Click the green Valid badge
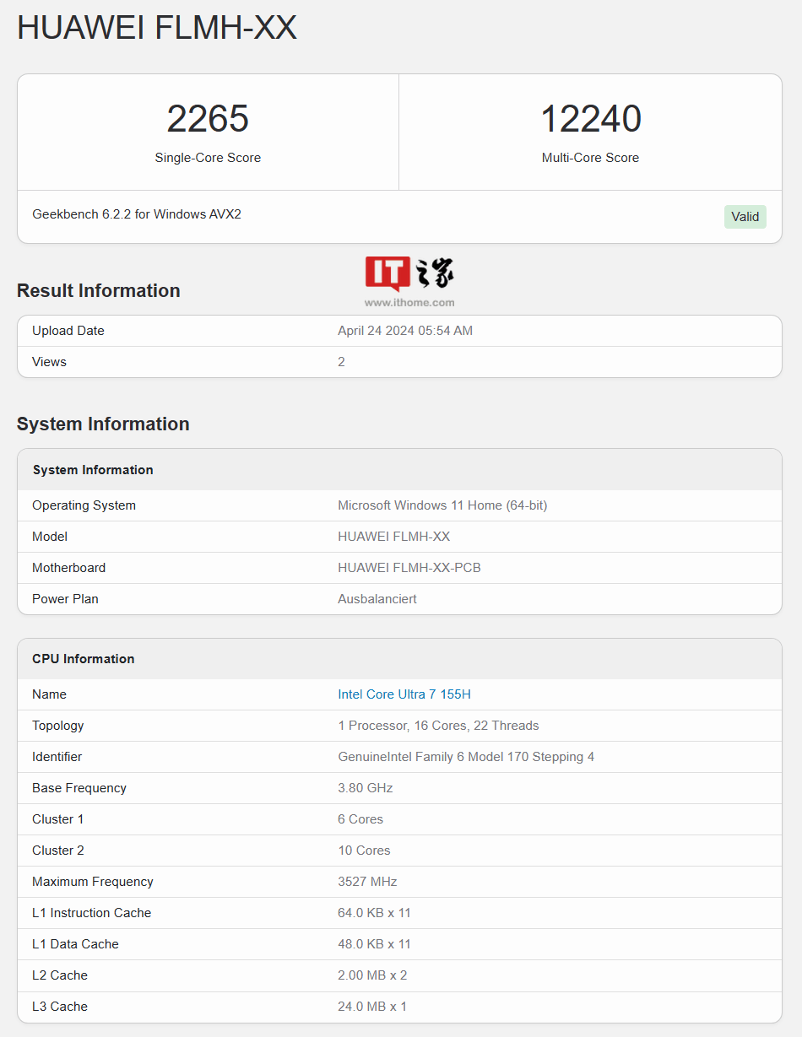Image resolution: width=802 pixels, height=1037 pixels. point(745,217)
